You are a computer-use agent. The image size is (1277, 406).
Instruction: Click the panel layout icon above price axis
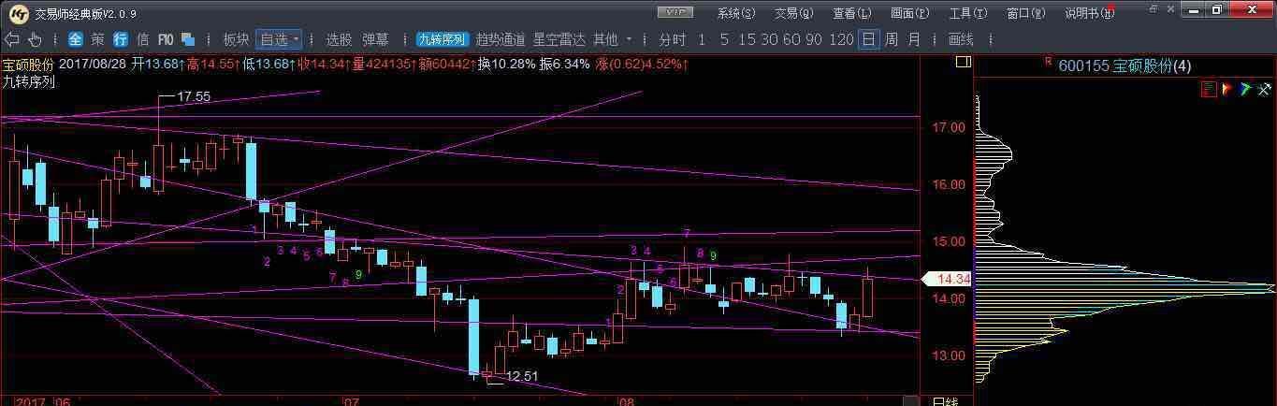(963, 63)
